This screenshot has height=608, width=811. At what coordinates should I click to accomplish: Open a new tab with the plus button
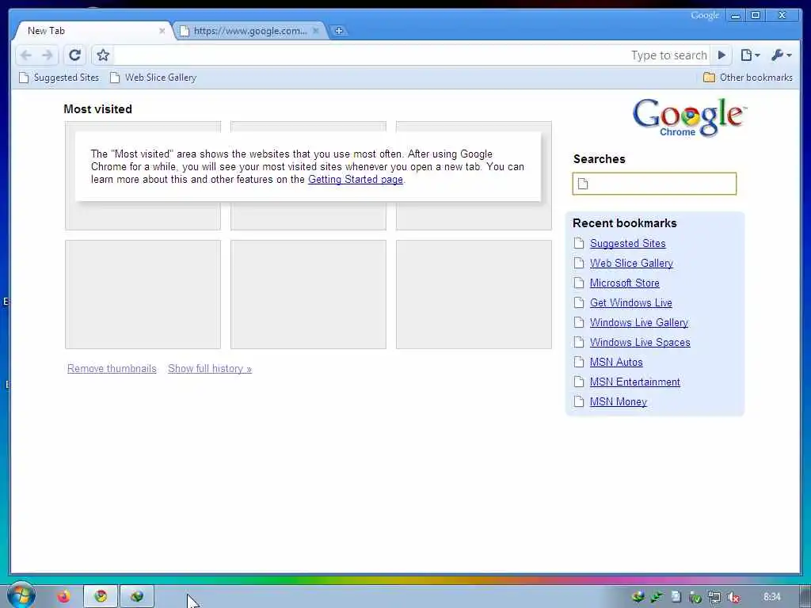tap(339, 31)
